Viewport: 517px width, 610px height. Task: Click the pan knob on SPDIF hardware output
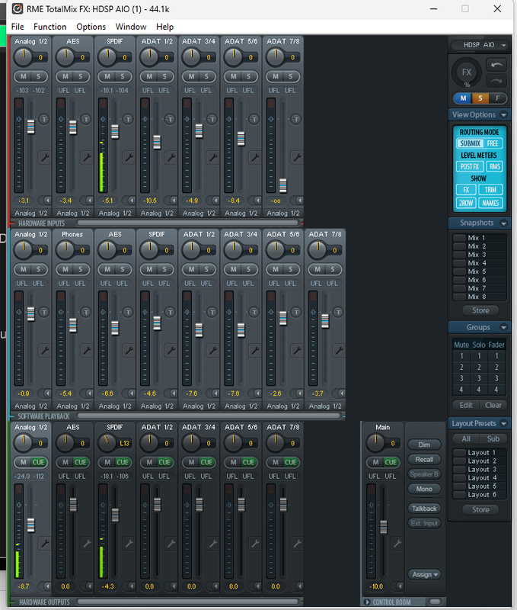click(x=107, y=443)
